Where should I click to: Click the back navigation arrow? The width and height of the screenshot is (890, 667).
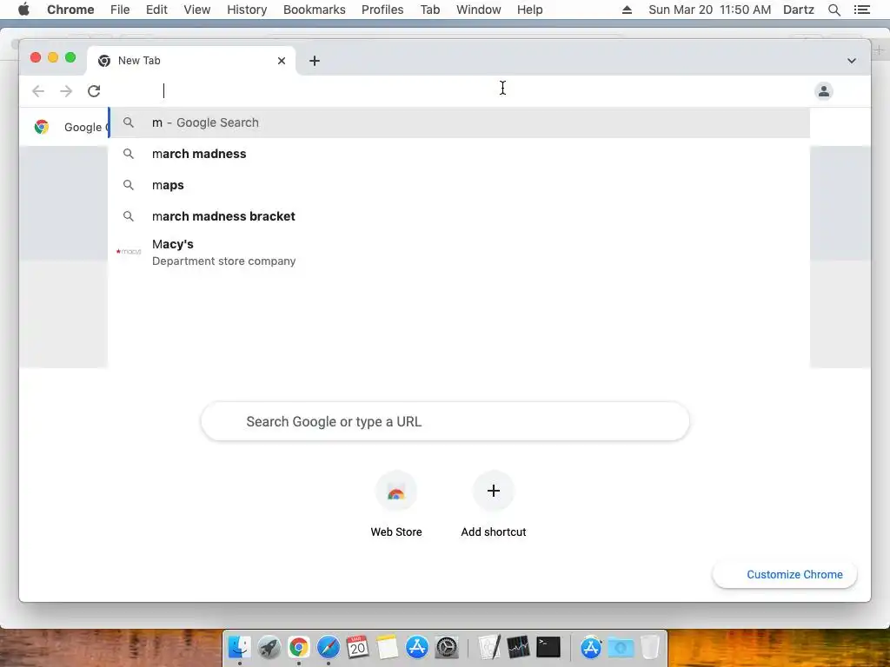[x=38, y=90]
